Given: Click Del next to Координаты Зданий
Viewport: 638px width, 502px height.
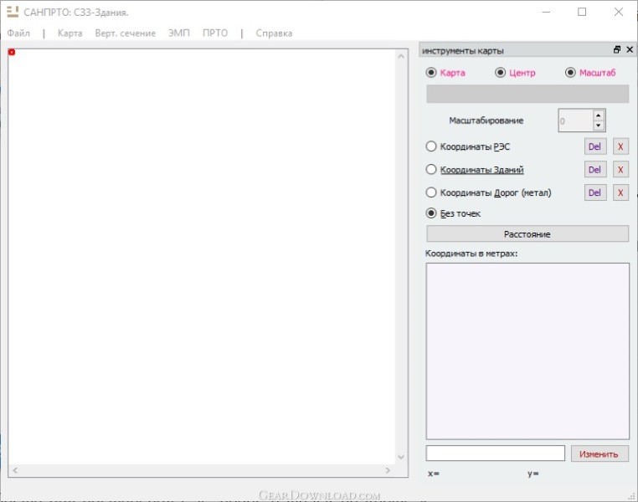Looking at the screenshot, I should pos(594,170).
